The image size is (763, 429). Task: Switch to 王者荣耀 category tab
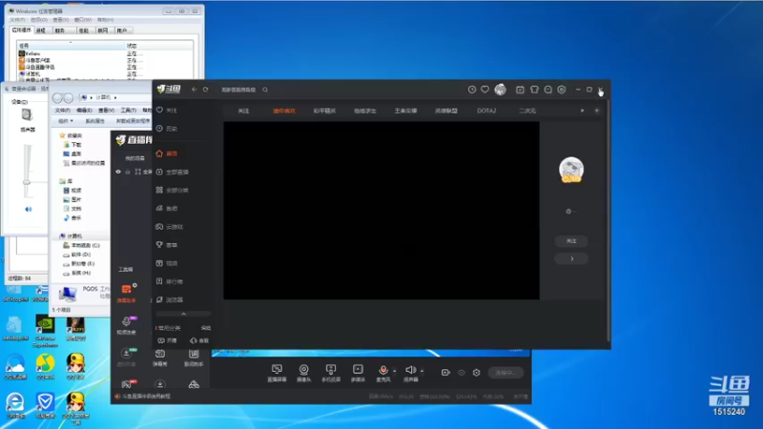405,111
